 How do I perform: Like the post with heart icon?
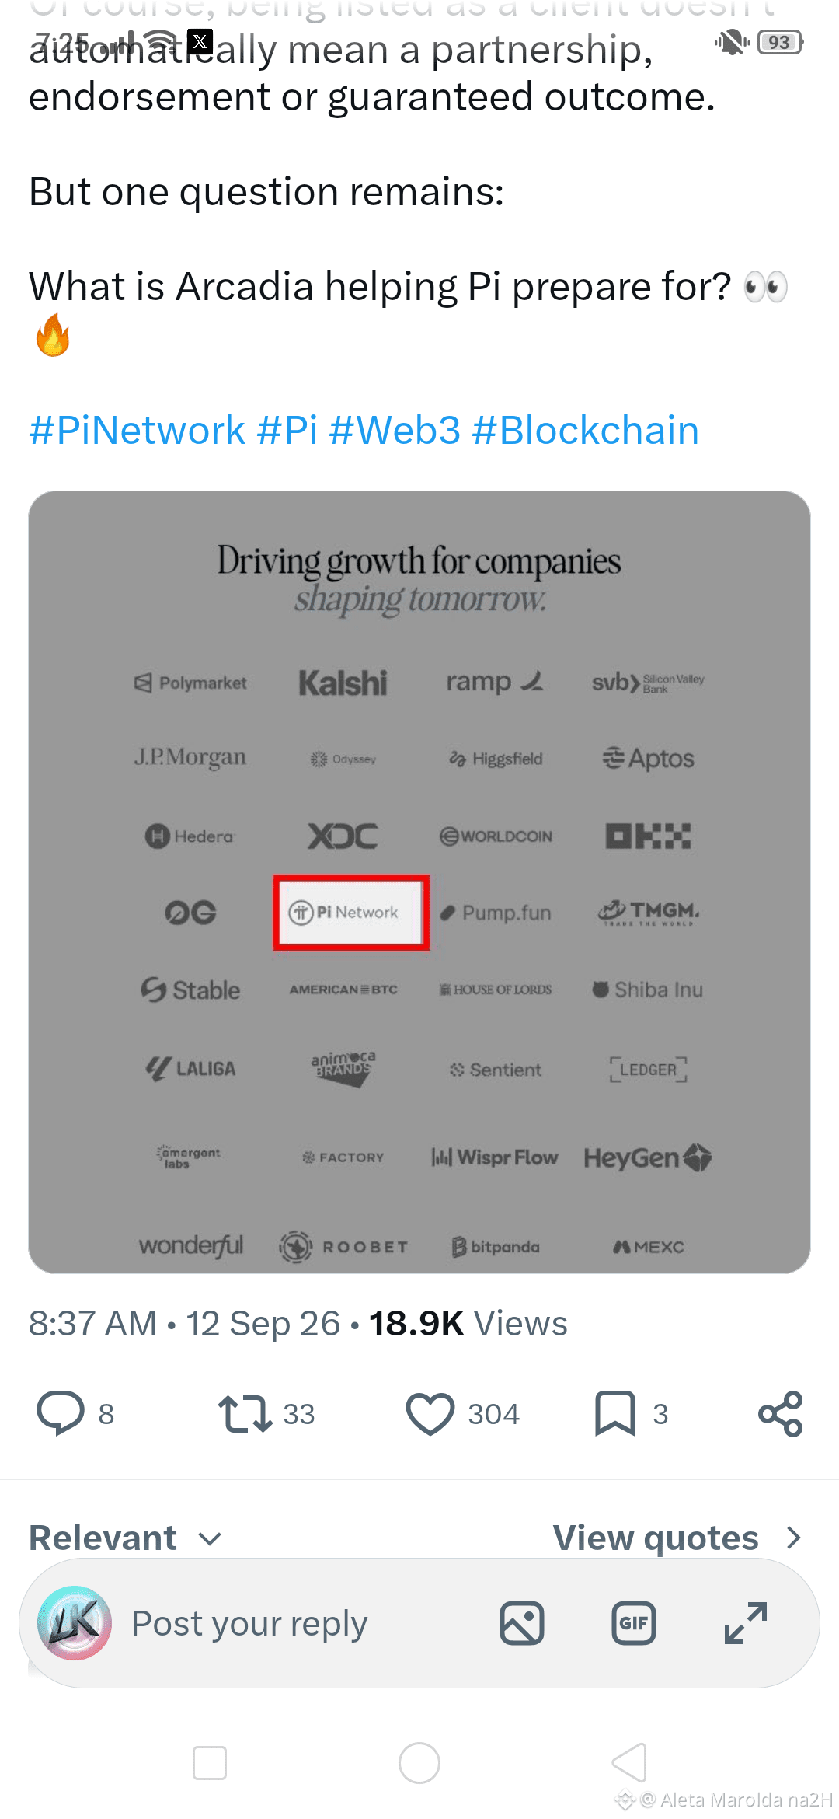(x=430, y=1413)
